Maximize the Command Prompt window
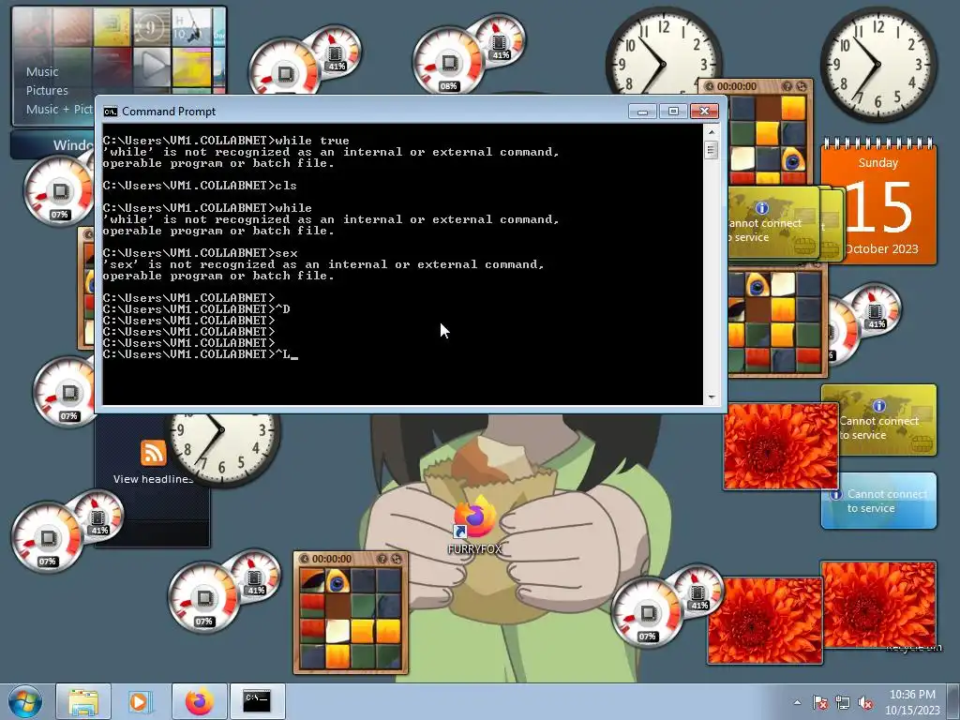 673,112
